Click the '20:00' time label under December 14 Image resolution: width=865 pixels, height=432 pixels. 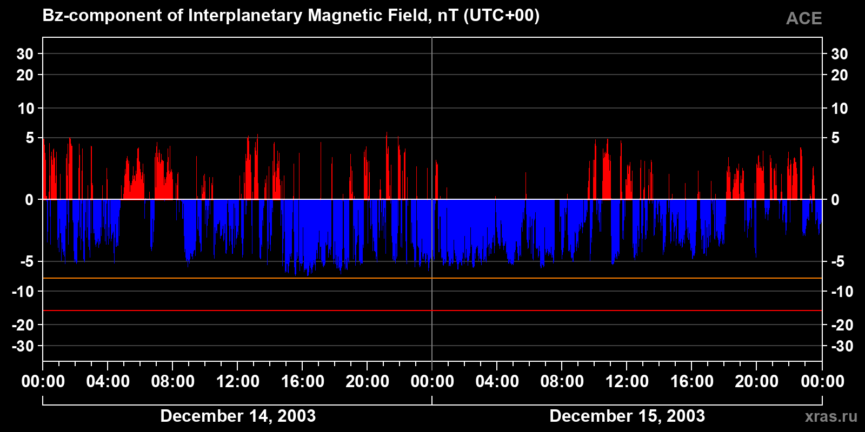(368, 382)
